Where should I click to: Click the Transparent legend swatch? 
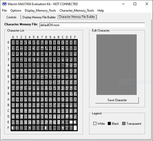(124, 124)
